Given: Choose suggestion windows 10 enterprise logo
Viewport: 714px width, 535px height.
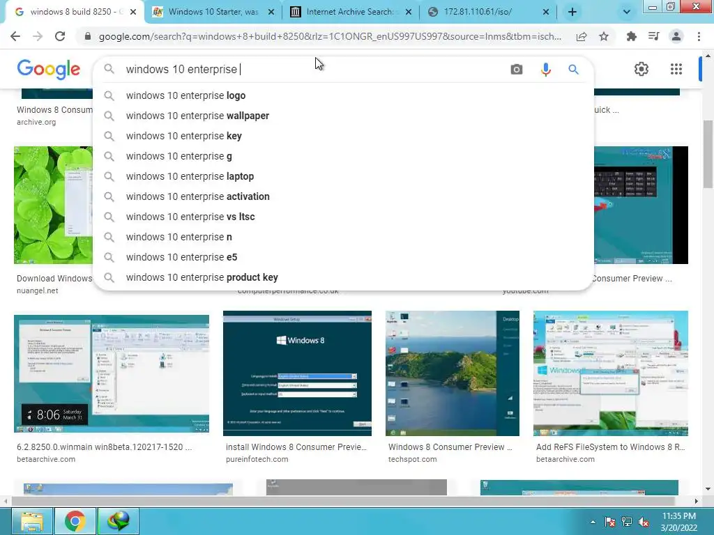Looking at the screenshot, I should tap(343, 95).
